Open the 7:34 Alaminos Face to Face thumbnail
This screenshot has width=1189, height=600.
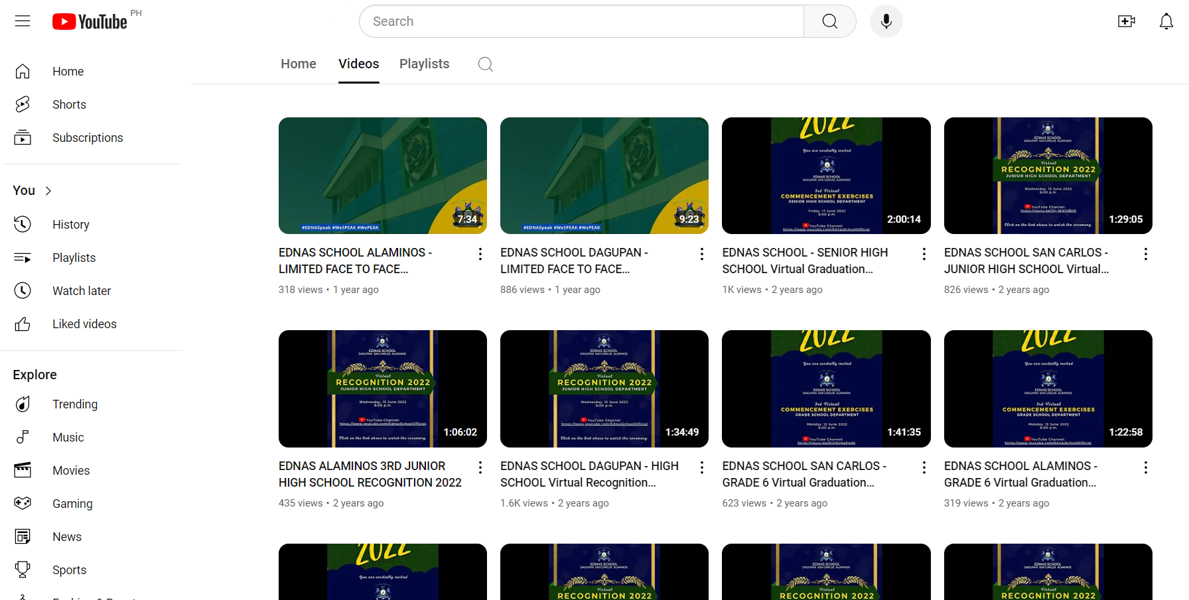tap(383, 176)
